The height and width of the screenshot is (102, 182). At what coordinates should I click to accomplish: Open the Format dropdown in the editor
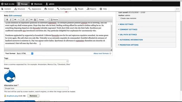click(x=44, y=20)
